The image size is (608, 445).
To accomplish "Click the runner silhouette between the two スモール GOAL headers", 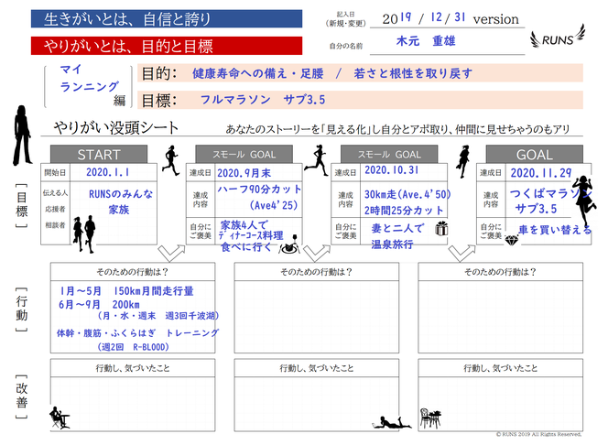I will click(317, 160).
